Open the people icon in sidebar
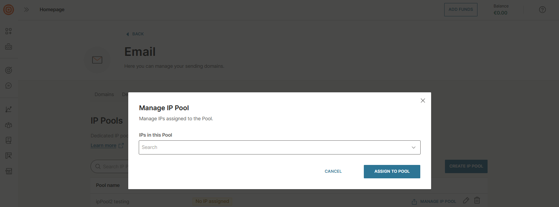The image size is (559, 207). click(x=9, y=125)
